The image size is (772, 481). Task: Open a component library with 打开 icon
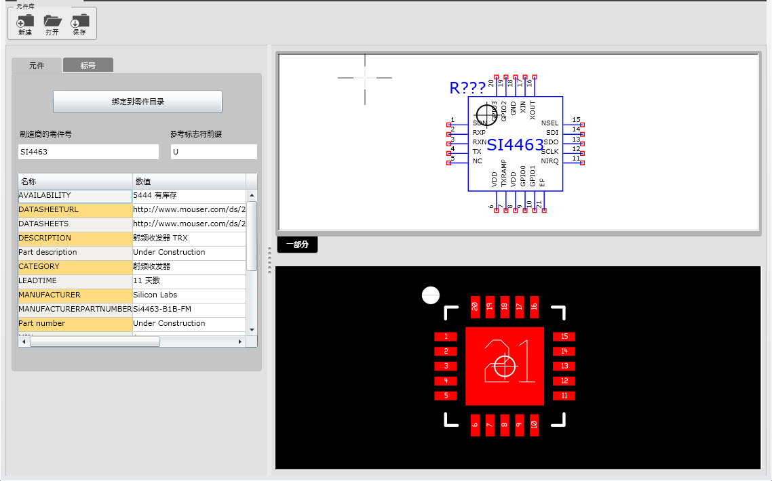tap(52, 24)
